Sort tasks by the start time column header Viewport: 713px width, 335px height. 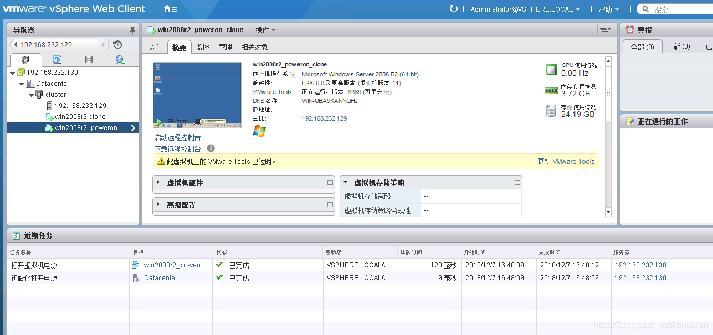coord(499,252)
